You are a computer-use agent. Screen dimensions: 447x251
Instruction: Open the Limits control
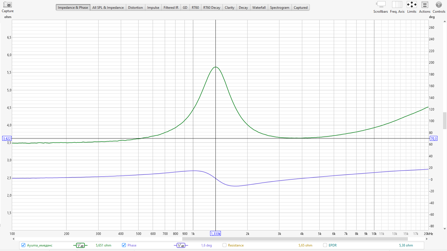click(412, 5)
